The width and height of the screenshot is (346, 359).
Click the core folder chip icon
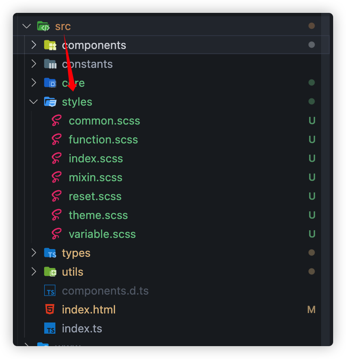[x=50, y=83]
